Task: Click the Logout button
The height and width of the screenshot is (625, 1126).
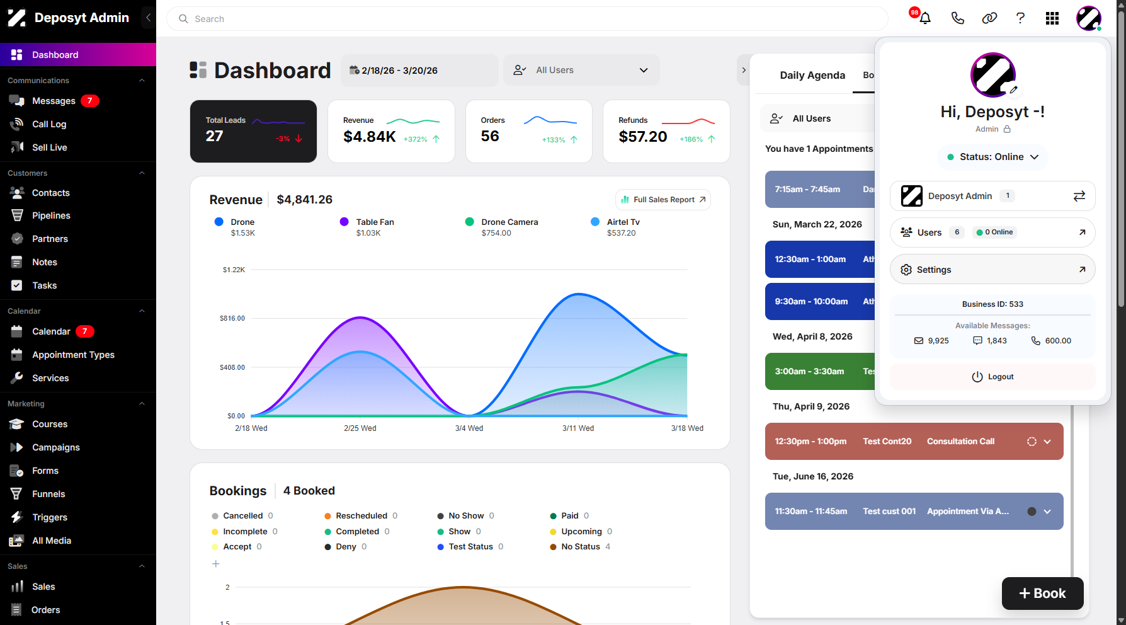Action: click(x=992, y=377)
